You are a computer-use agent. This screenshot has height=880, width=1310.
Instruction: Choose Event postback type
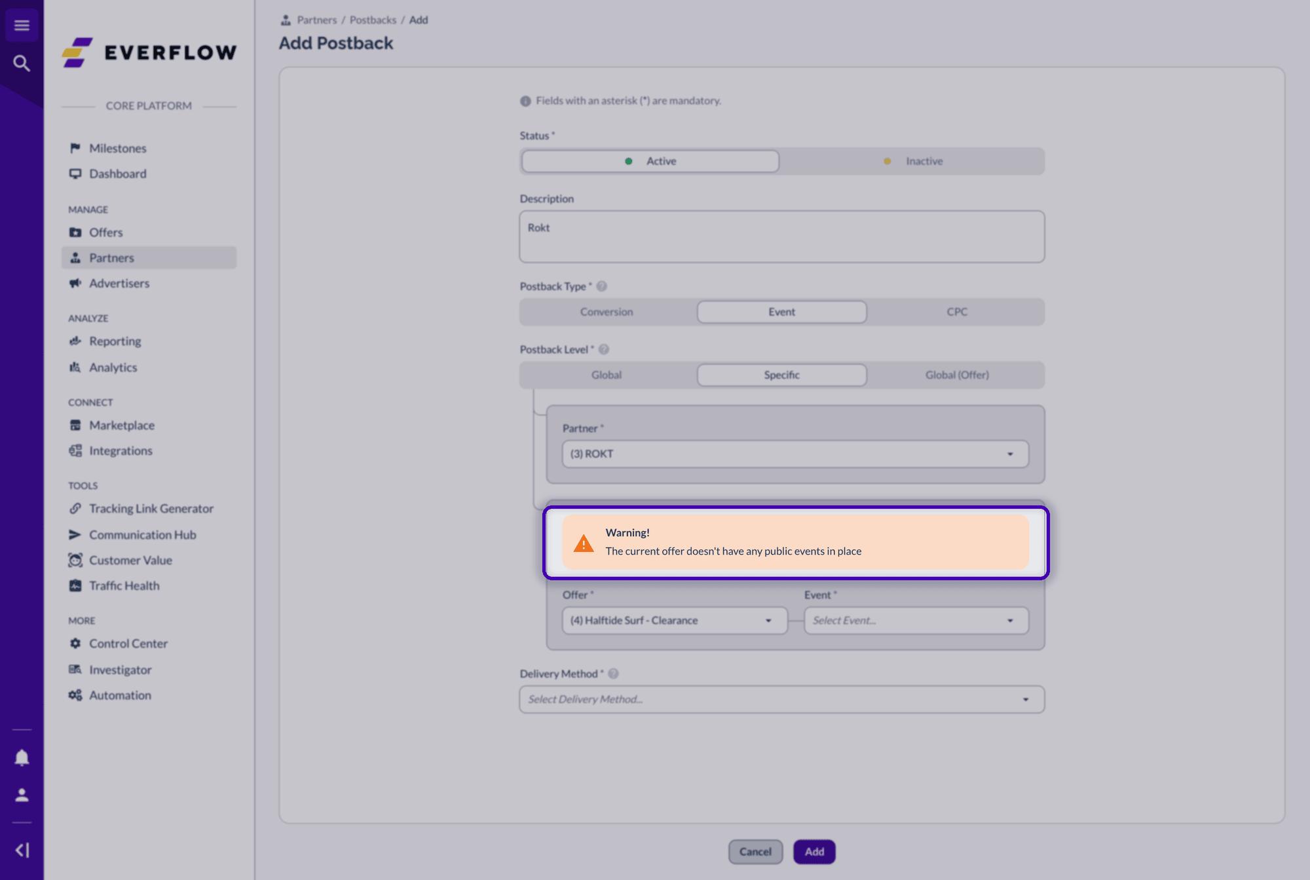click(x=781, y=312)
